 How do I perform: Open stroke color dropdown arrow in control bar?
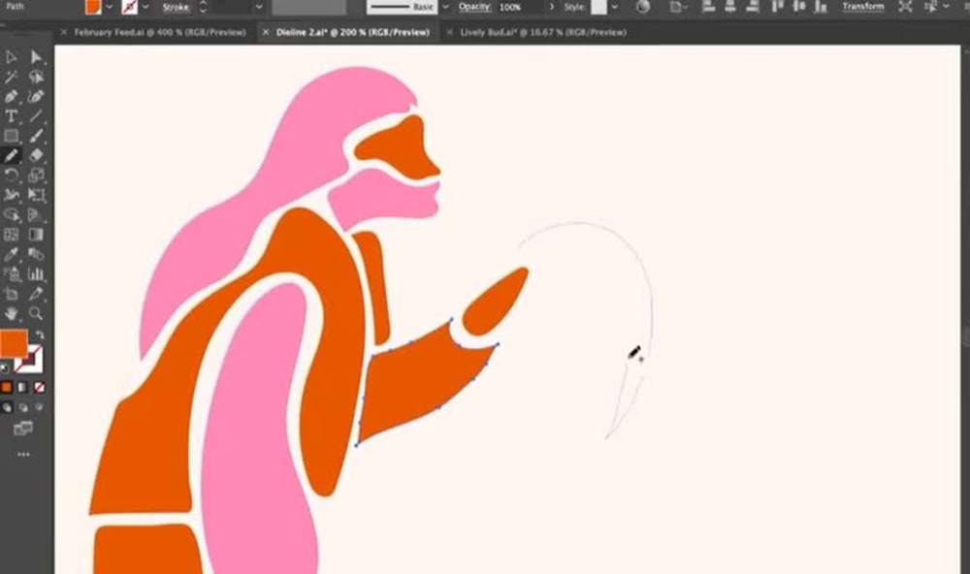point(146,7)
